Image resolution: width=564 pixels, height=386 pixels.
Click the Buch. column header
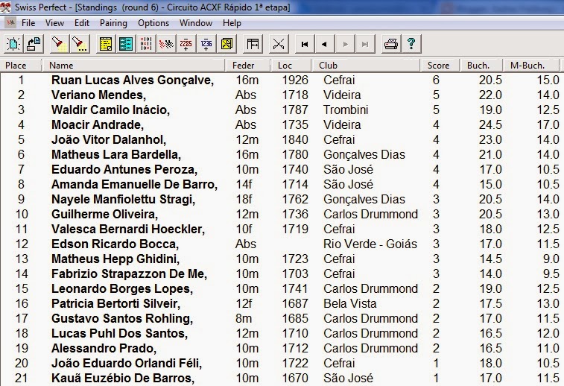pyautogui.click(x=481, y=66)
